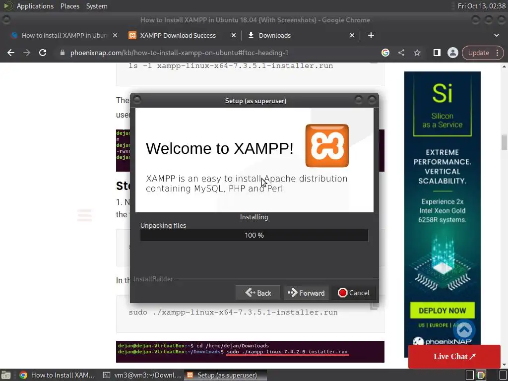This screenshot has height=381, width=508.
Task: Click the phoenixNAP logo in the ad
Action: pos(442,341)
